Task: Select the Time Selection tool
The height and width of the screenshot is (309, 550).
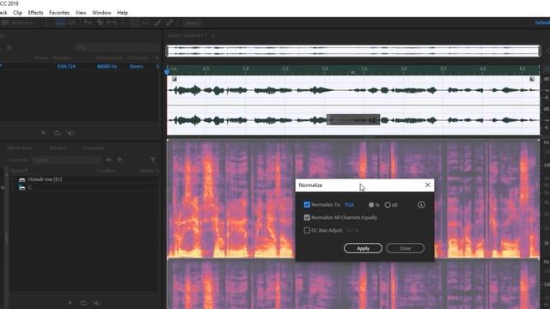Action: [x=122, y=23]
